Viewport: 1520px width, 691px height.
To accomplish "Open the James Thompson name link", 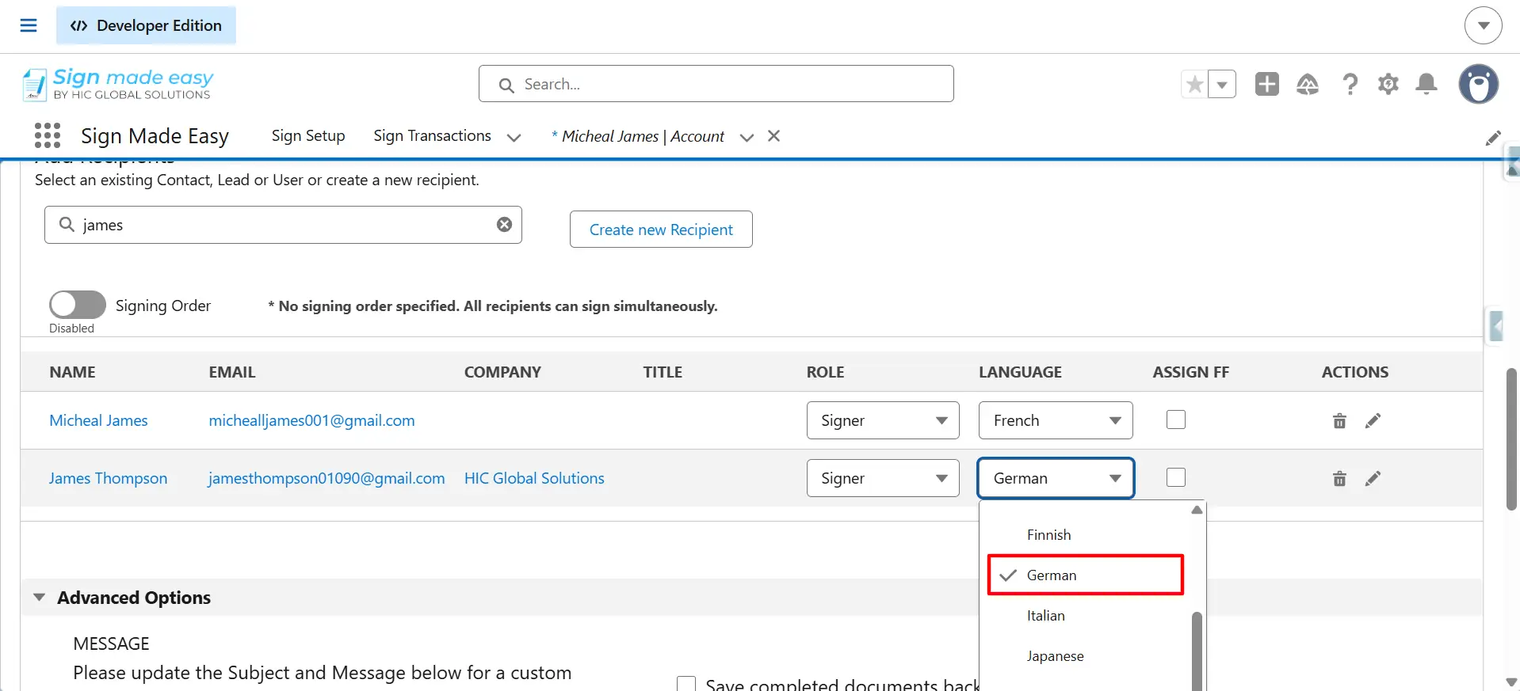I will pos(108,478).
